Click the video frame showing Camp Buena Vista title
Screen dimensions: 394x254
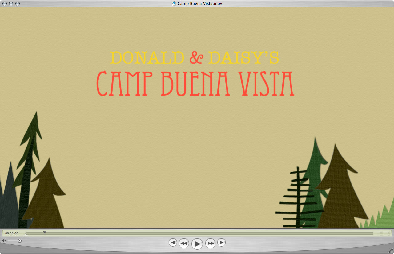pos(197,118)
